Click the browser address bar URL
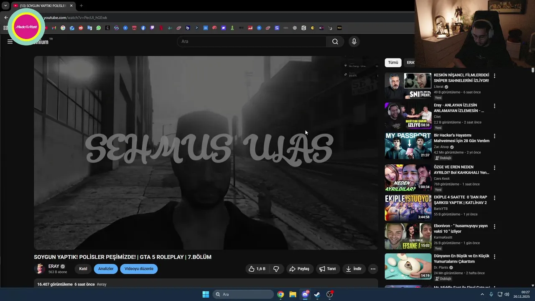This screenshot has height=301, width=535. (75, 18)
